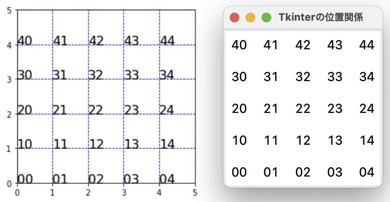Click label 34 in Tkinter window
The height and width of the screenshot is (202, 390).
click(x=367, y=77)
